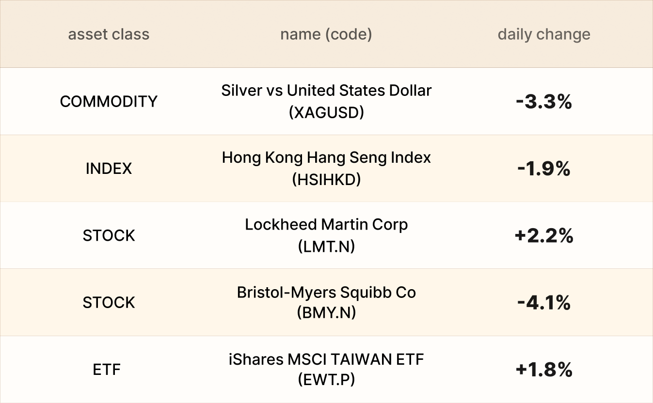This screenshot has height=403, width=653.
Task: Click the XAGUSD ticker code text
Action: pos(326,112)
